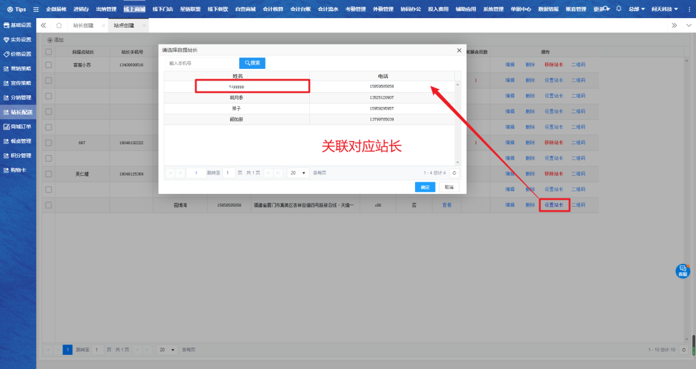
Task: Open 商城订单 in the left sidebar
Action: [17, 126]
